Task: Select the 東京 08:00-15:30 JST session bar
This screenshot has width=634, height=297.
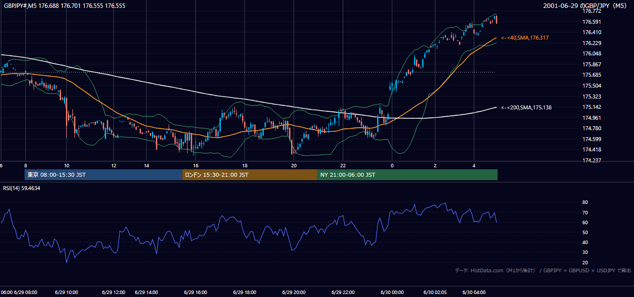Action: (x=103, y=175)
